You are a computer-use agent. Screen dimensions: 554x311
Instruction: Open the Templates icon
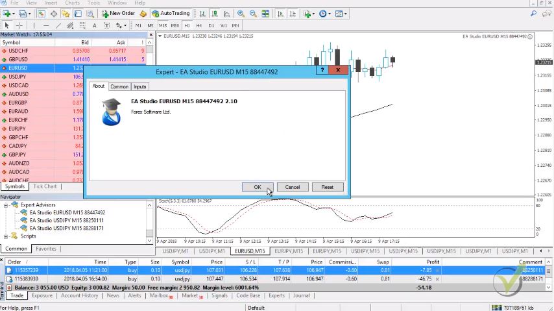click(x=339, y=14)
